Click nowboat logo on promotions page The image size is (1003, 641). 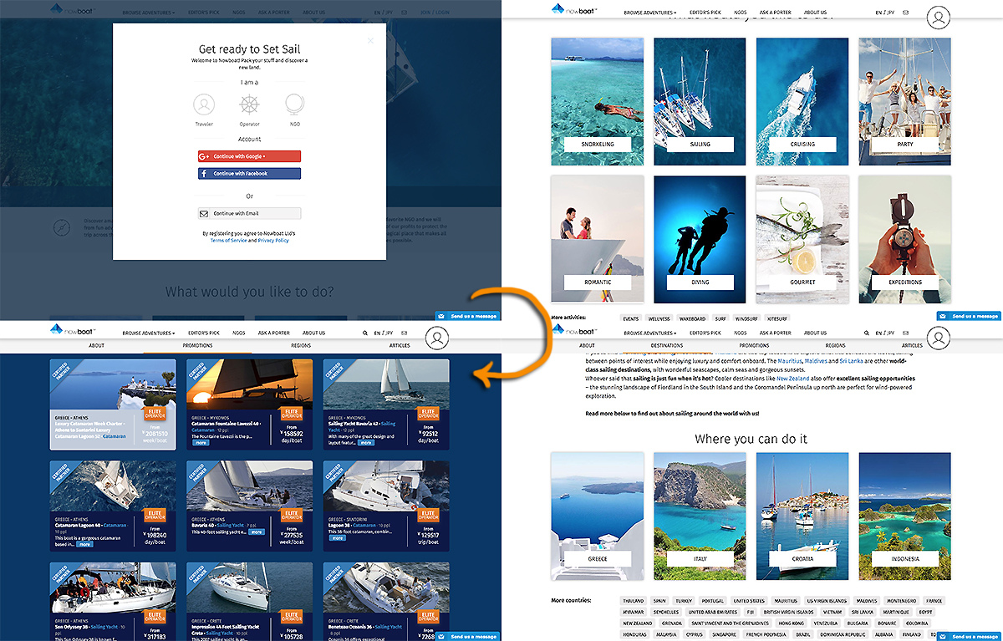pyautogui.click(x=73, y=330)
